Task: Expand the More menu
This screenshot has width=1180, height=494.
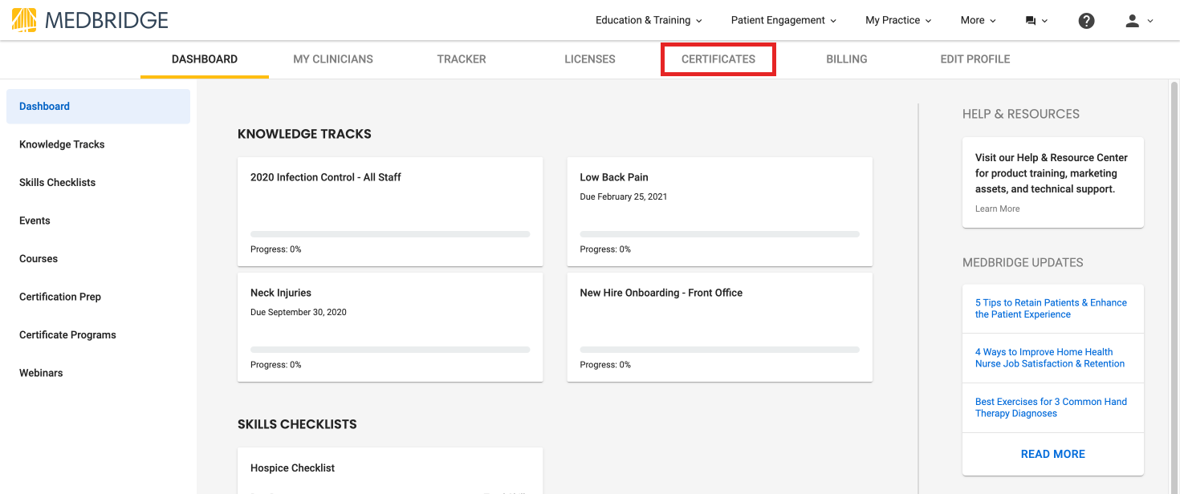Action: click(977, 19)
